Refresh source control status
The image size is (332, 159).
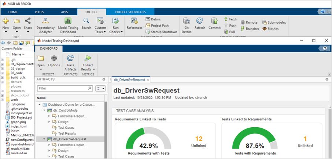(200, 24)
